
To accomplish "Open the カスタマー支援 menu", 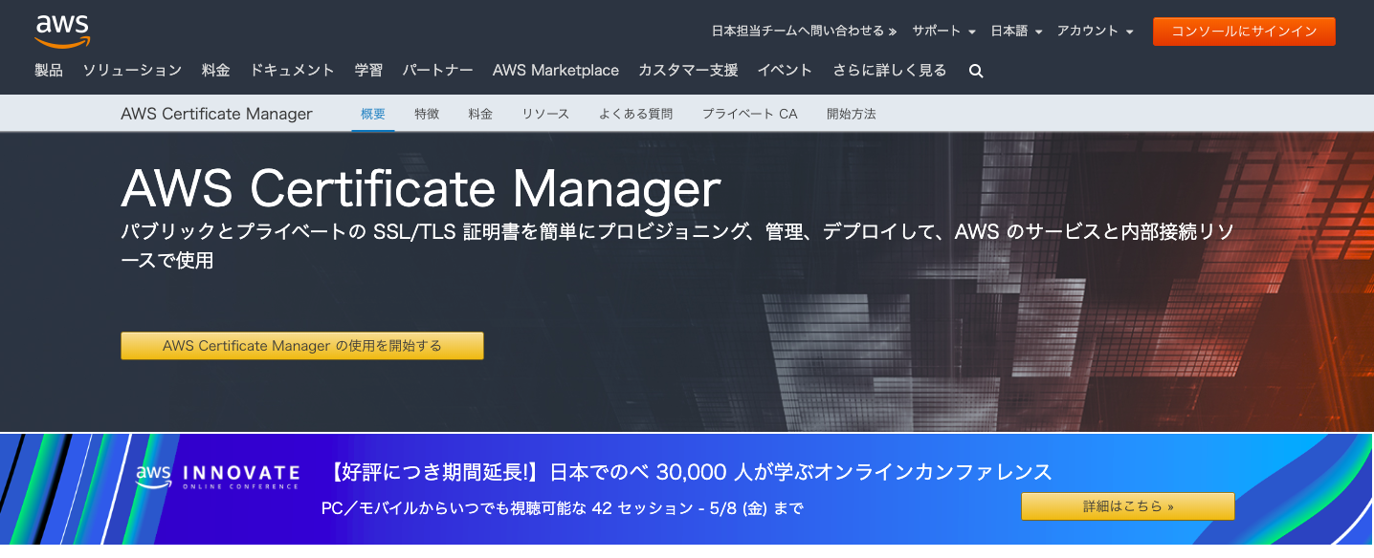I will tap(688, 70).
